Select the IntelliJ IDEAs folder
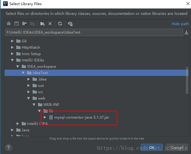Viewport: 191px width, 154px height. click(x=33, y=60)
